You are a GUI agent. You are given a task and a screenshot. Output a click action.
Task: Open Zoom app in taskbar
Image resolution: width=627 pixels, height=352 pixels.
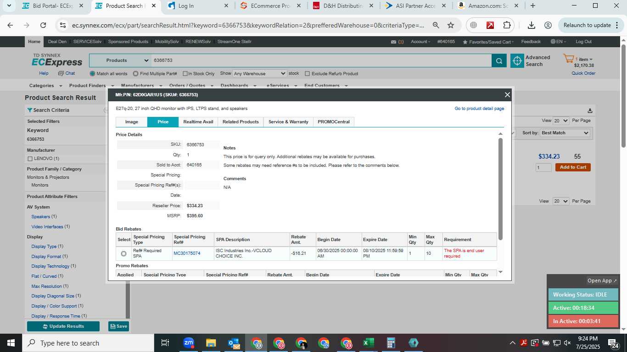(x=188, y=343)
